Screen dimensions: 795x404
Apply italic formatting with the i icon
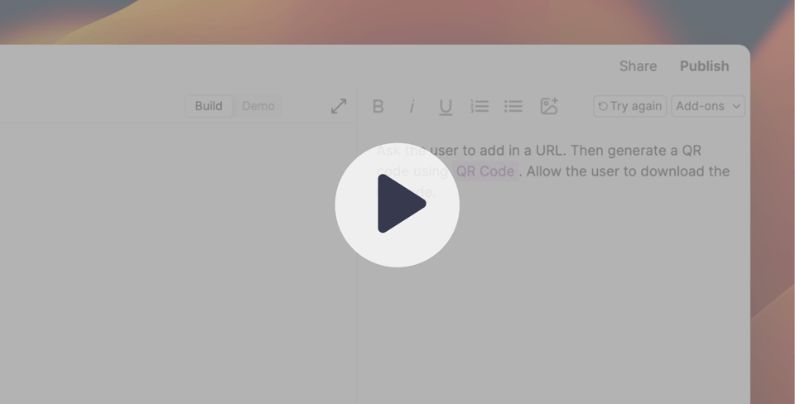[412, 107]
